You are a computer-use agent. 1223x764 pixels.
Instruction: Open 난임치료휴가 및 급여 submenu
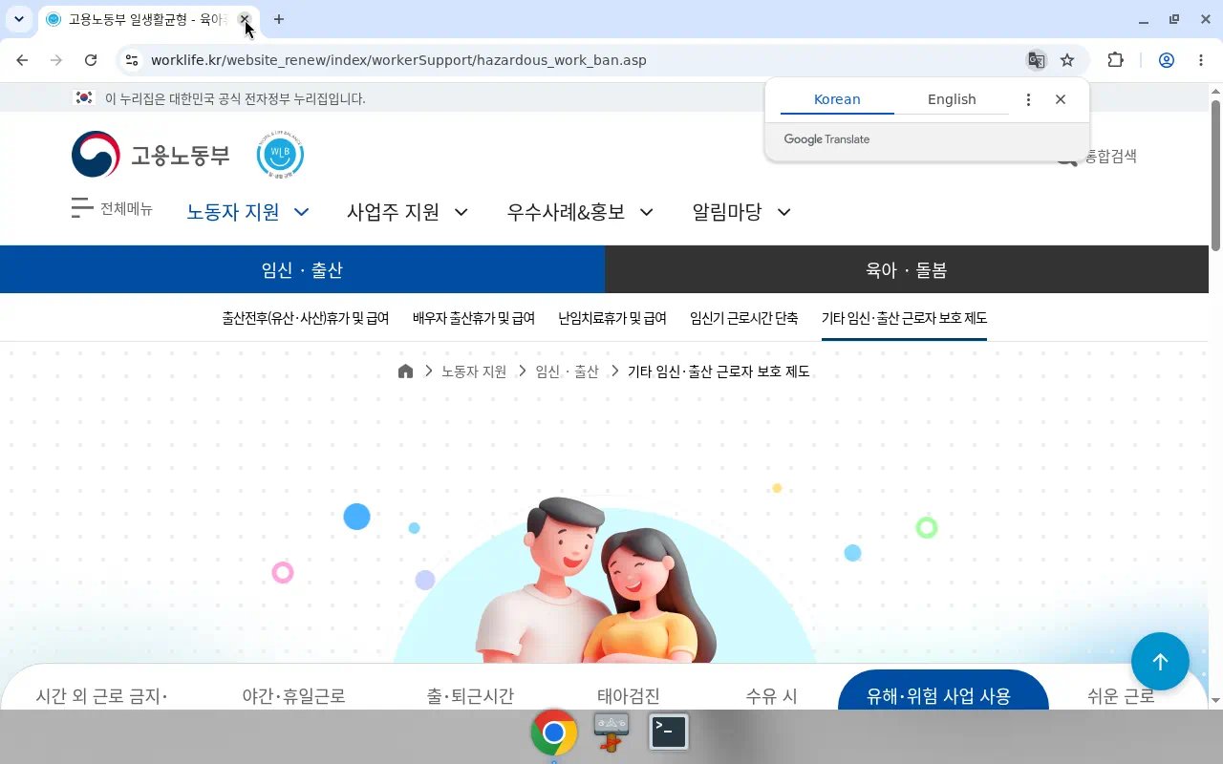coord(612,318)
